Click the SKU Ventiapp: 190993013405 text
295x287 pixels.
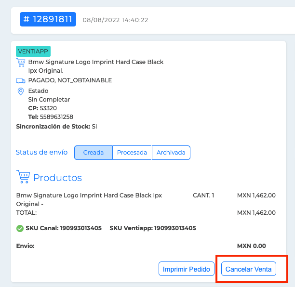pyautogui.click(x=153, y=228)
